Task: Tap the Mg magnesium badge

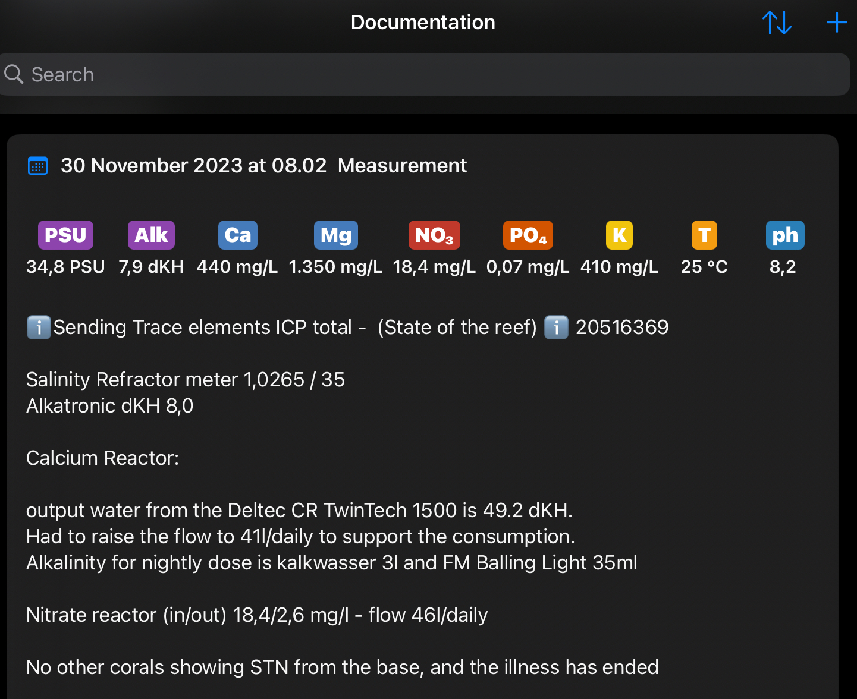Action: (x=335, y=235)
